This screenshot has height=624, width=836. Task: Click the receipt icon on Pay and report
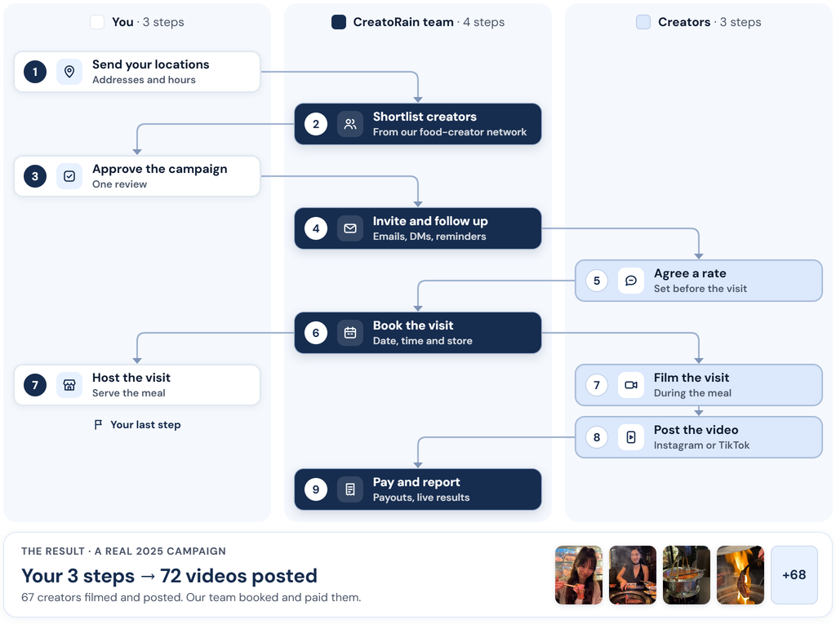350,489
